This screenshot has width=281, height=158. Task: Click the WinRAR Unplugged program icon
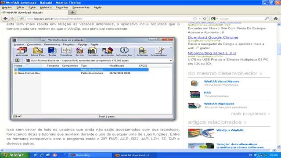pyautogui.click(x=195, y=105)
